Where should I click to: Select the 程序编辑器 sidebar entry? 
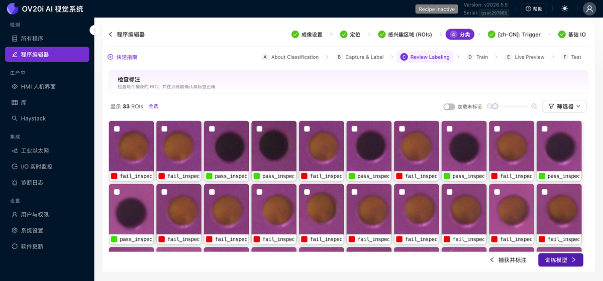click(47, 55)
